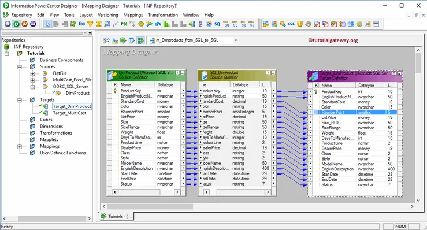Choose the XML SQ toolbar icon
This screenshot has width=427, height=230.
click(226, 24)
